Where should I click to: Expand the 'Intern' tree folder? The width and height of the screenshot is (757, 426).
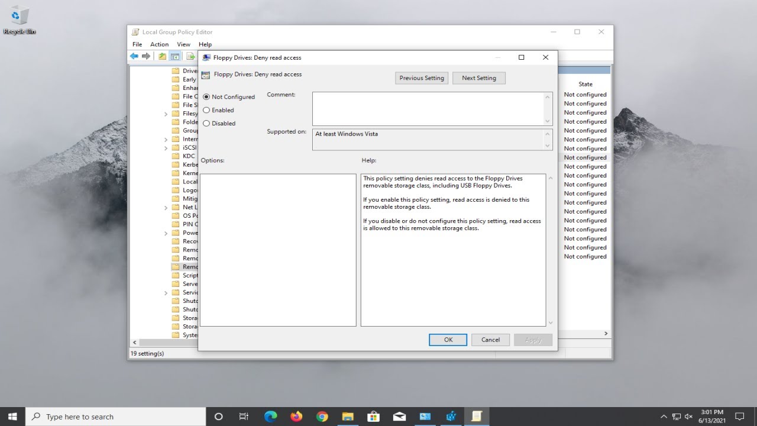pyautogui.click(x=166, y=139)
